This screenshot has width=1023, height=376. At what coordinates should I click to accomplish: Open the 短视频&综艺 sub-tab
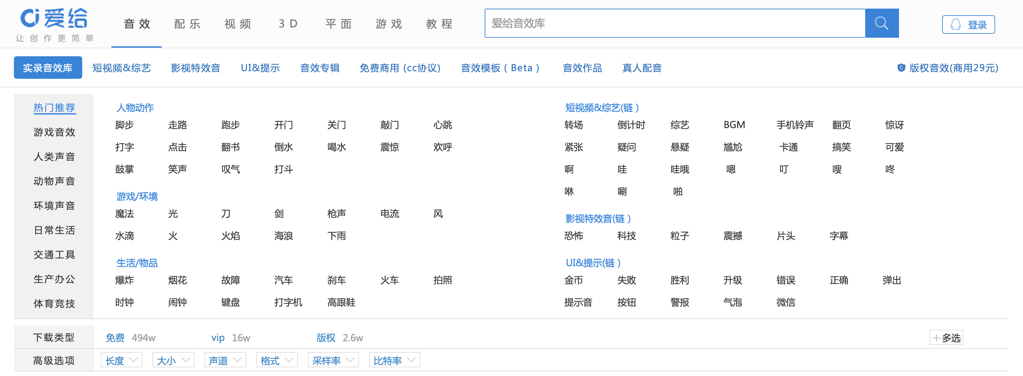tap(122, 68)
